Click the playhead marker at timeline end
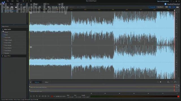The height and width of the screenshot is (101, 181). (174, 10)
